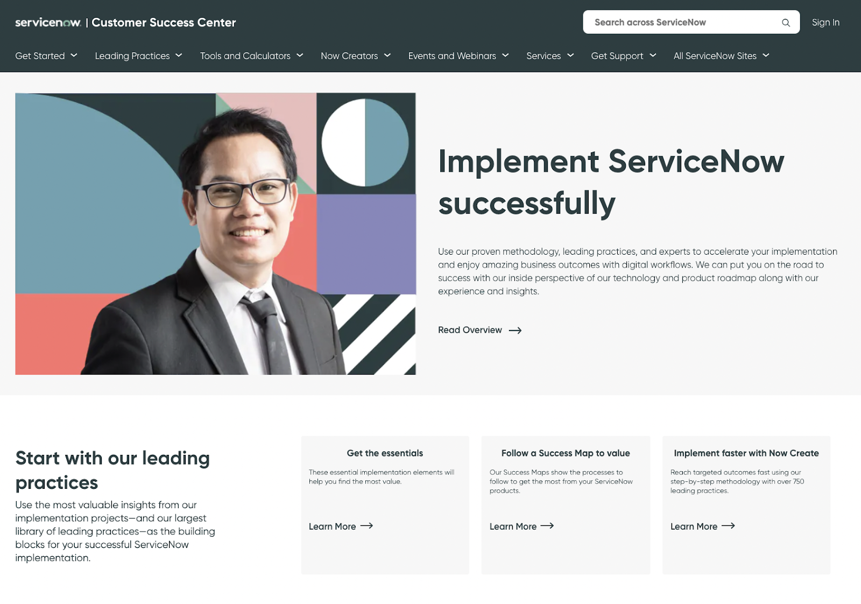This screenshot has height=604, width=861.
Task: Click Learn More under Follow a Success Map
Action: tap(513, 526)
